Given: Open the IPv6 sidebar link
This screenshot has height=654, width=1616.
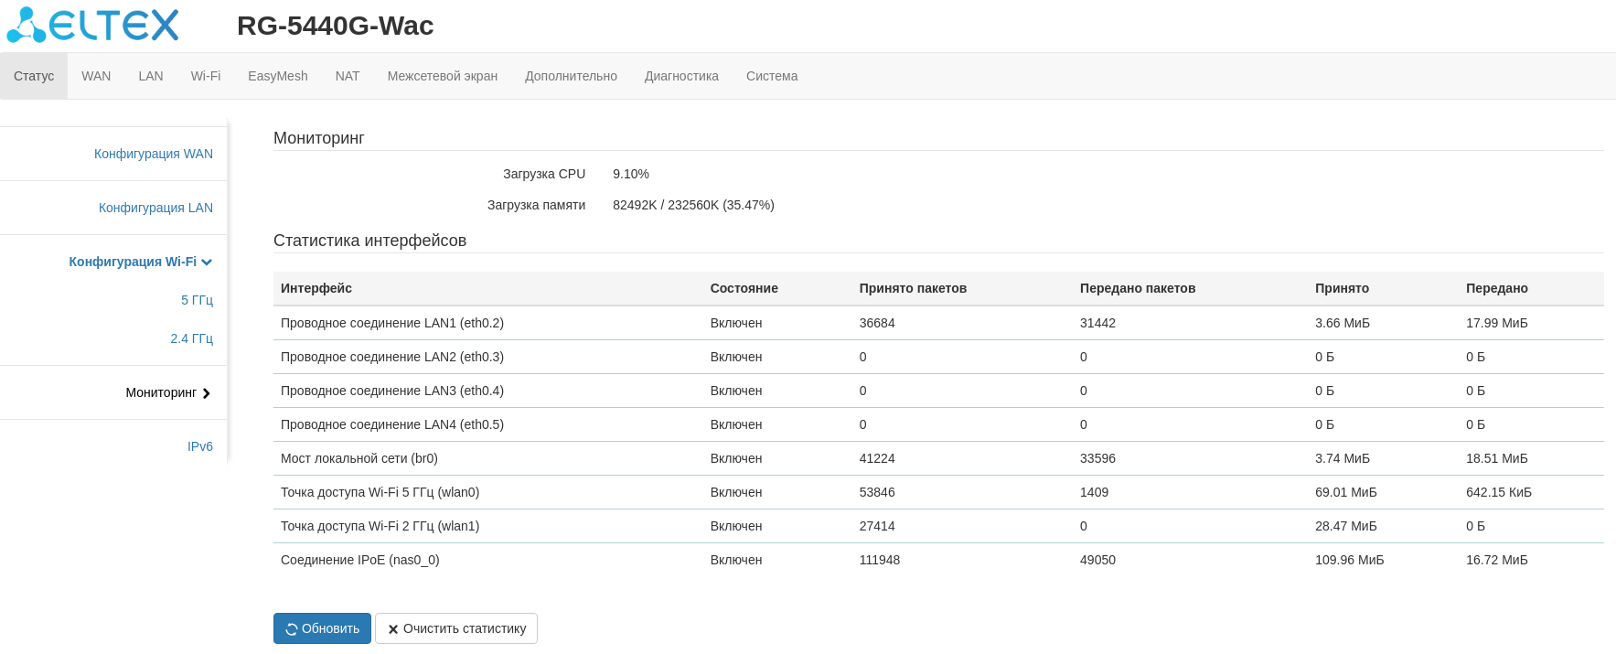Looking at the screenshot, I should click(x=200, y=446).
